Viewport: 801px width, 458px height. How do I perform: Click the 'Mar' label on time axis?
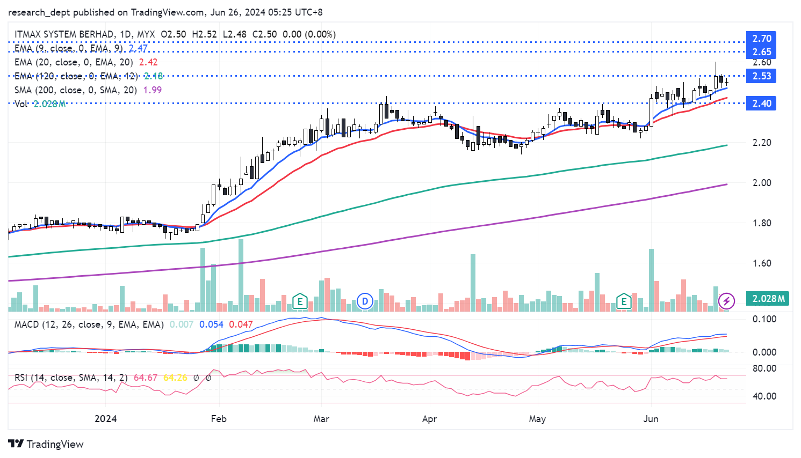(321, 419)
